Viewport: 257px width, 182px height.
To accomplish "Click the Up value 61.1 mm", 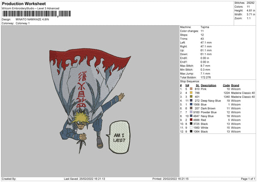I will pyautogui.click(x=206, y=50).
